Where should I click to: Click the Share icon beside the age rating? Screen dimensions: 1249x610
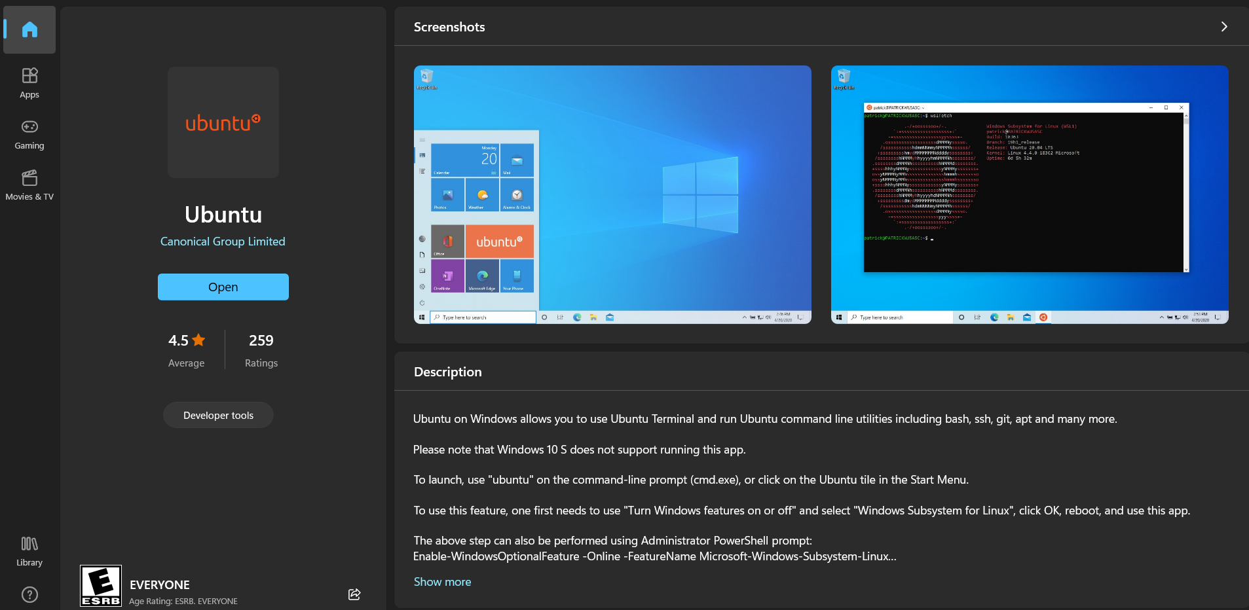pyautogui.click(x=354, y=594)
